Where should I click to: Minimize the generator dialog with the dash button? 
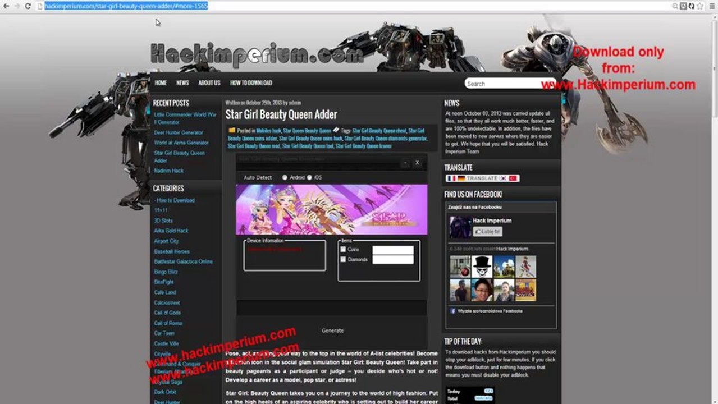click(405, 163)
